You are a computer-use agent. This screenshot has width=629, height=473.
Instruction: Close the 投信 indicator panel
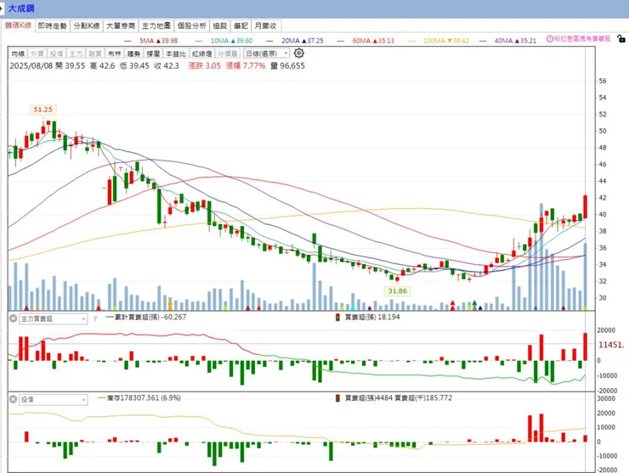tap(14, 399)
